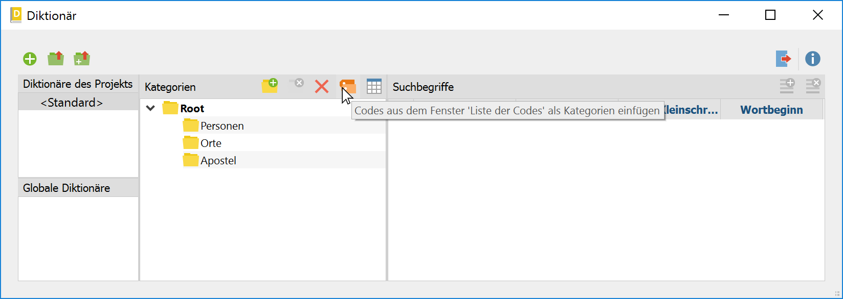Click the Globale Diktionäre header
Image resolution: width=843 pixels, height=299 pixels.
(x=78, y=188)
